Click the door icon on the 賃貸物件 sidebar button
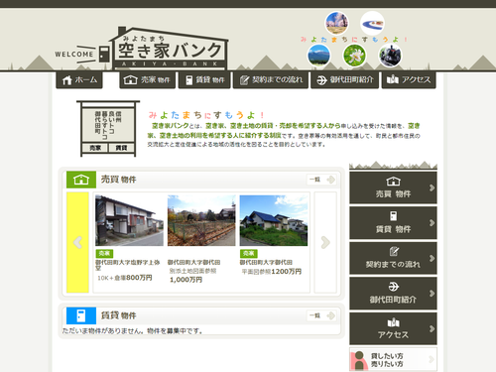Screen dimensions: 496x372 click(393, 216)
